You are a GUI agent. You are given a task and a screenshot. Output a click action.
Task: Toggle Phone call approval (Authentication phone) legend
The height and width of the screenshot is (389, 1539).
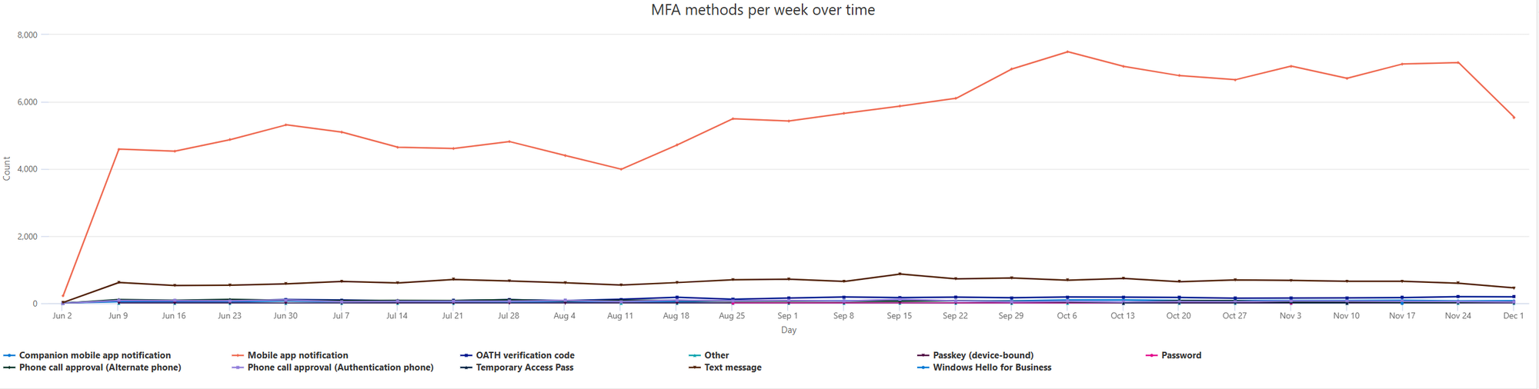(340, 367)
